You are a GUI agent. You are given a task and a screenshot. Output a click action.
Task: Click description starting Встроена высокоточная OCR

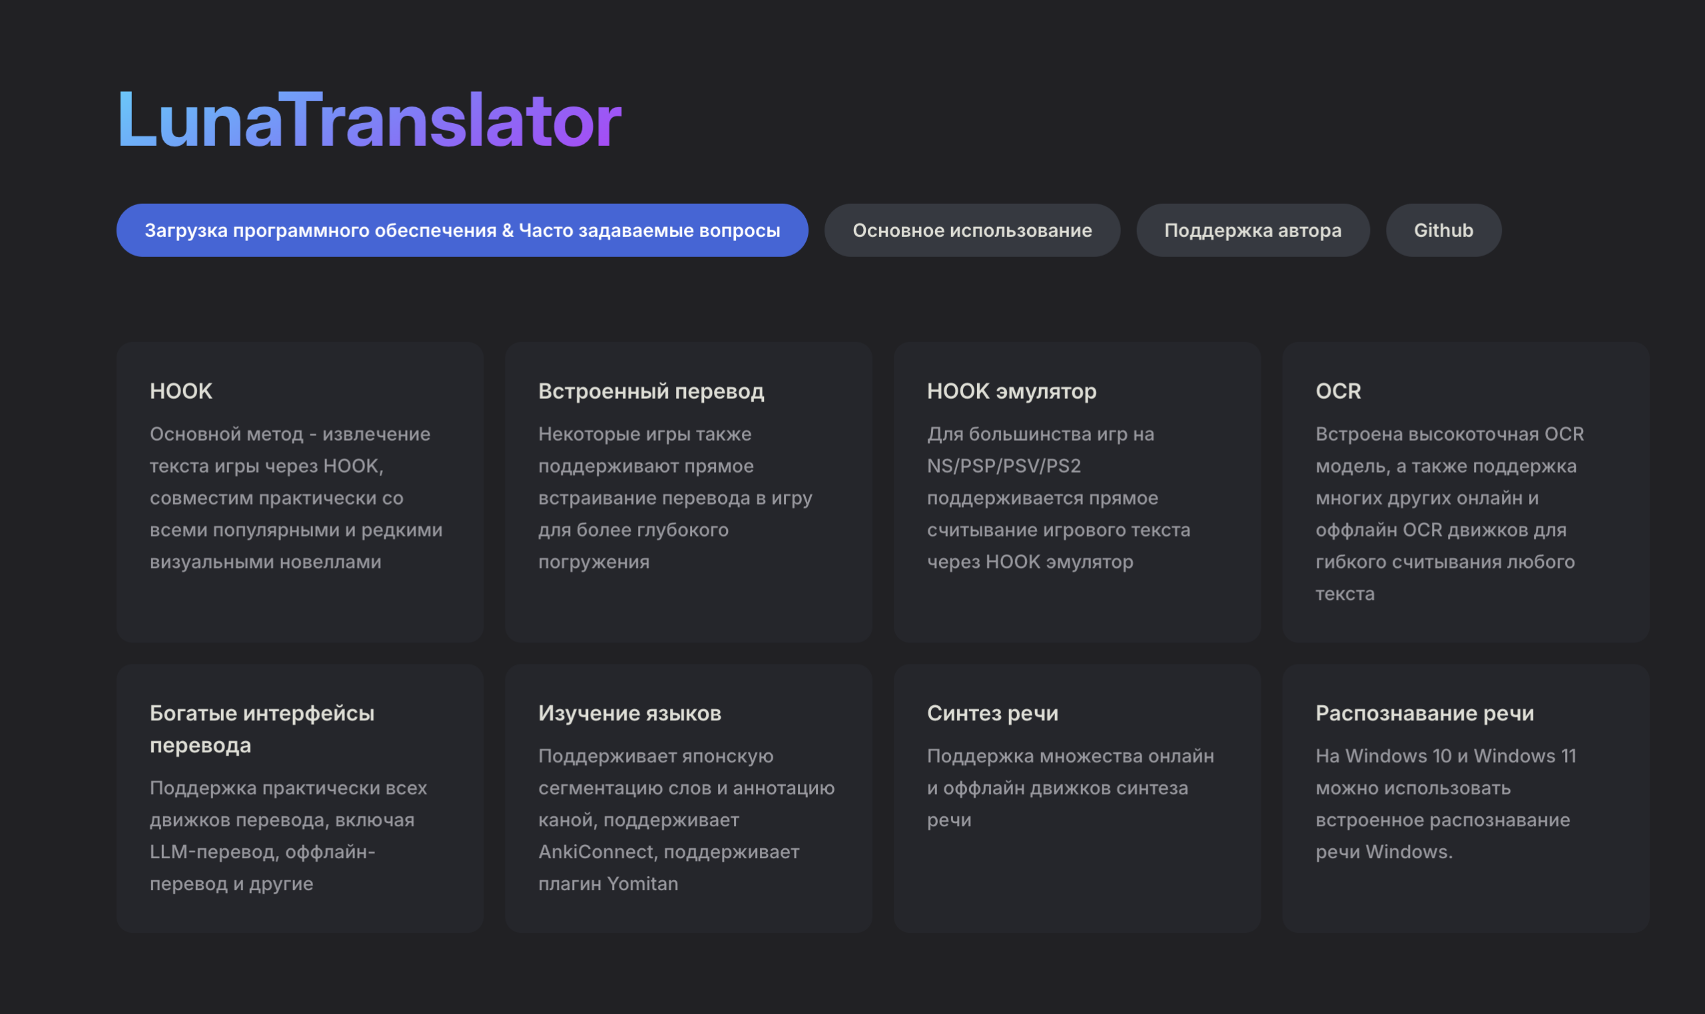pos(1449,513)
